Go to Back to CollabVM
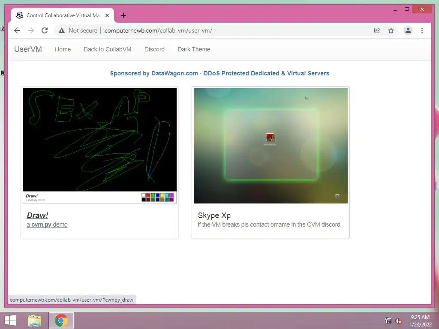 pyautogui.click(x=108, y=49)
